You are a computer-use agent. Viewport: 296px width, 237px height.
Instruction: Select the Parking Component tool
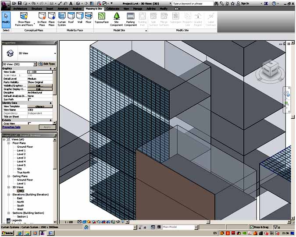click(x=130, y=19)
